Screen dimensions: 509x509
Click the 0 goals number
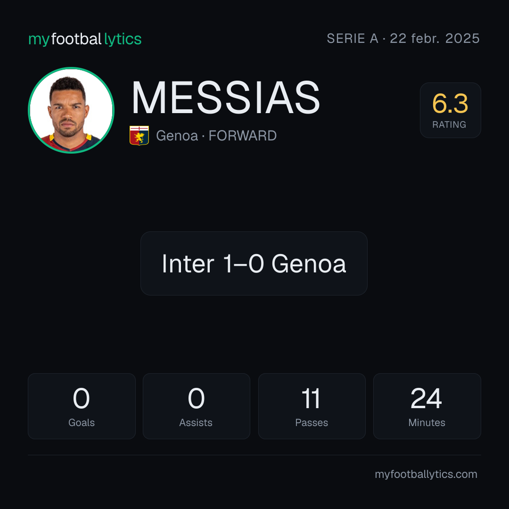click(81, 398)
